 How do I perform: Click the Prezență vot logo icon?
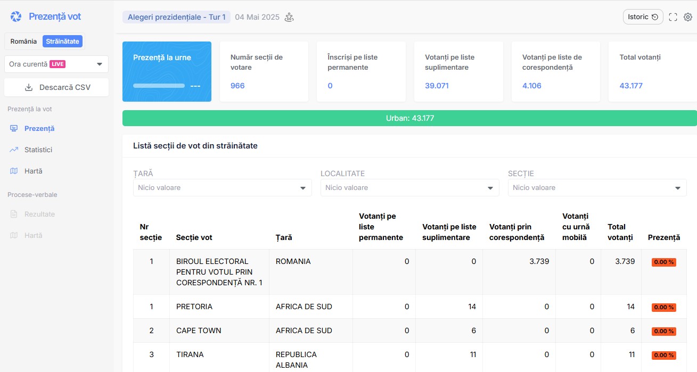tap(16, 16)
